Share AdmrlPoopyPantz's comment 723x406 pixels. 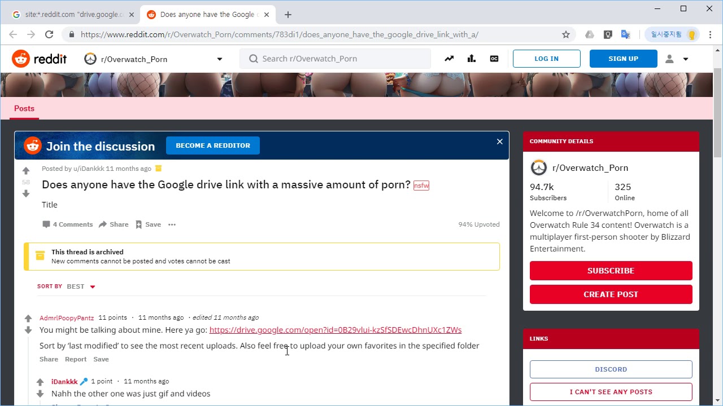click(x=49, y=359)
